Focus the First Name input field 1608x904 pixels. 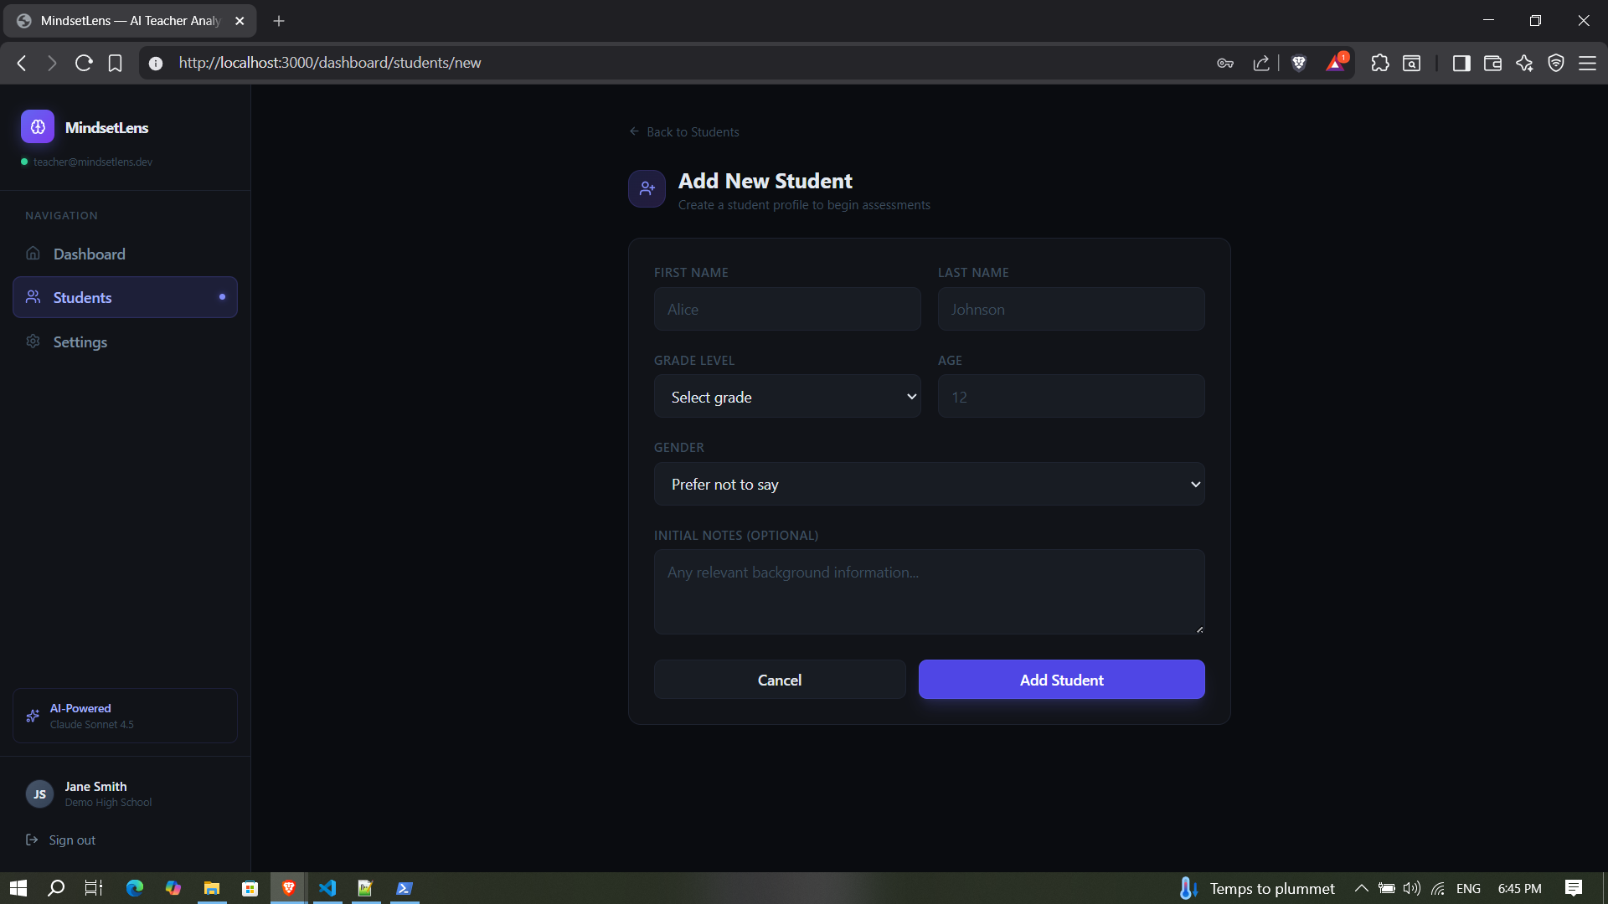pos(787,310)
